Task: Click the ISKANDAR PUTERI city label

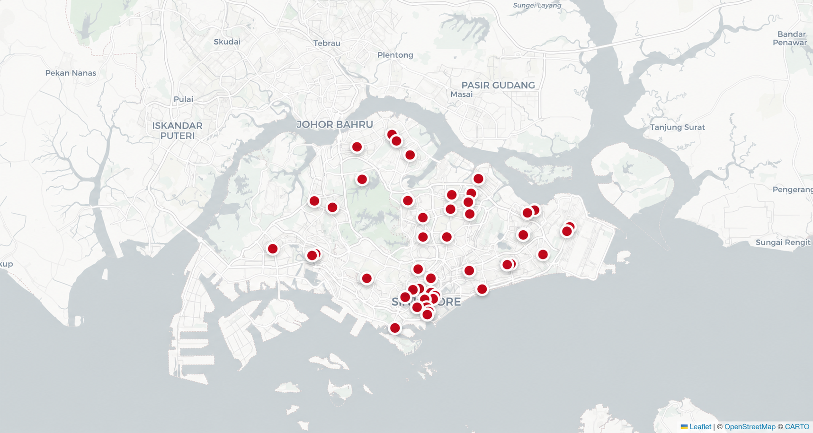Action: (177, 131)
